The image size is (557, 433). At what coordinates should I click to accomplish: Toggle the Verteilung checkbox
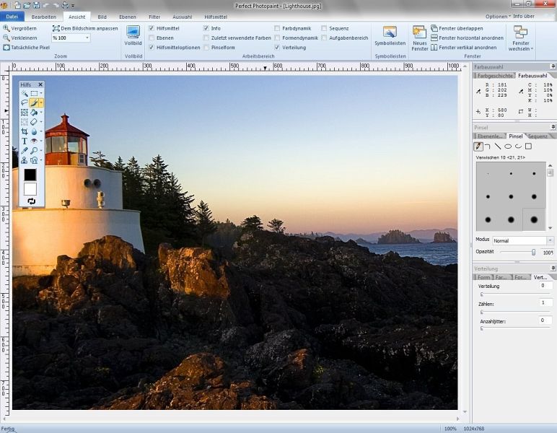click(x=277, y=48)
